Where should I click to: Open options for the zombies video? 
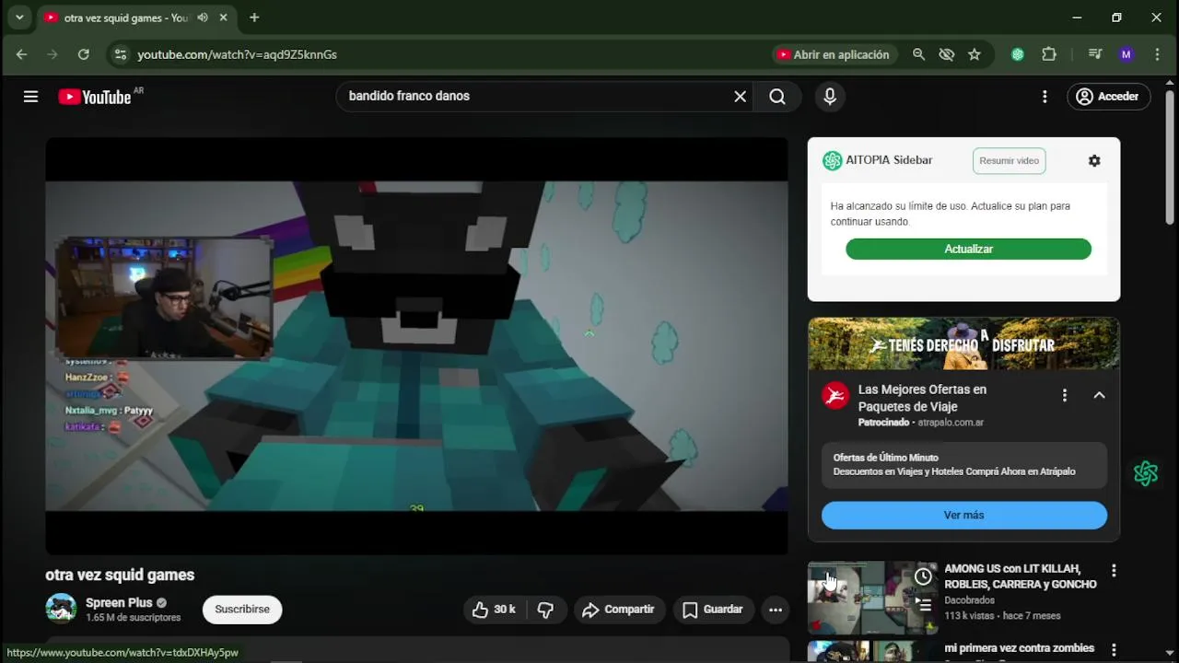point(1114,649)
